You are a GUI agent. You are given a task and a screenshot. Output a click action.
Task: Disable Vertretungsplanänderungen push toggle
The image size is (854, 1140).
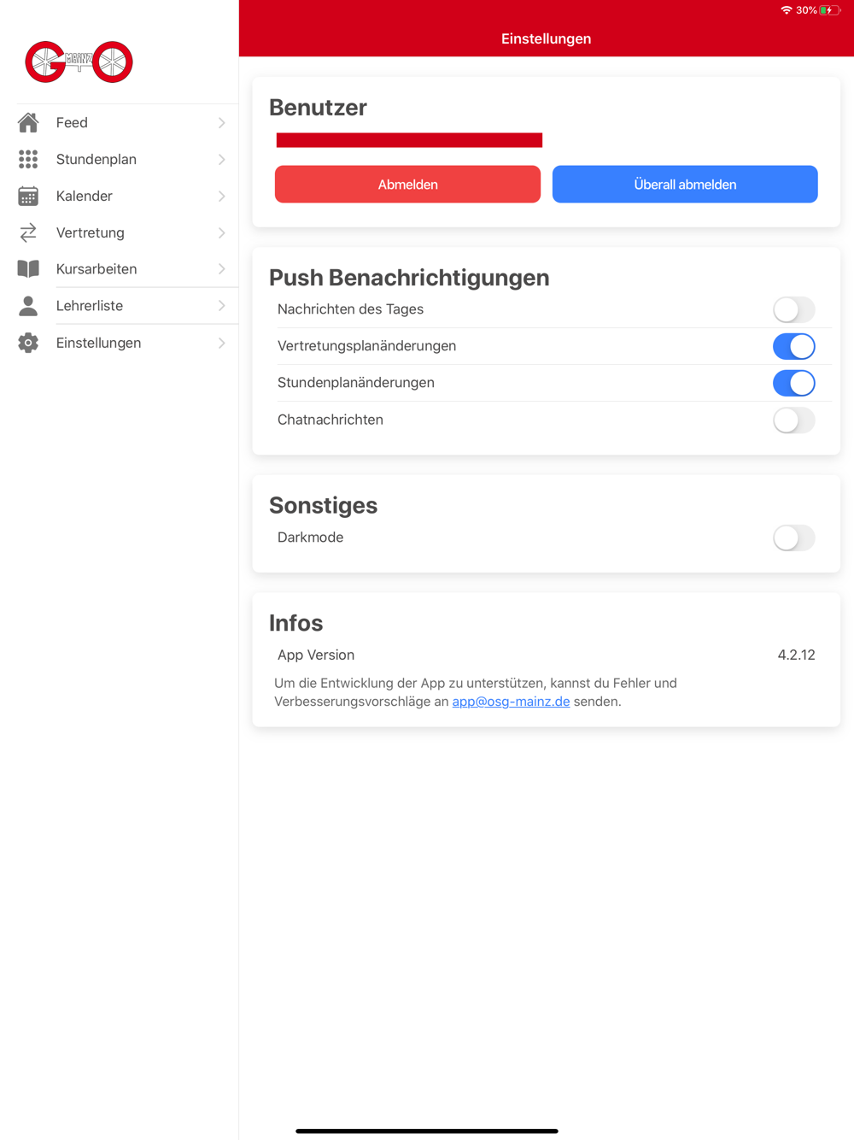[794, 346]
